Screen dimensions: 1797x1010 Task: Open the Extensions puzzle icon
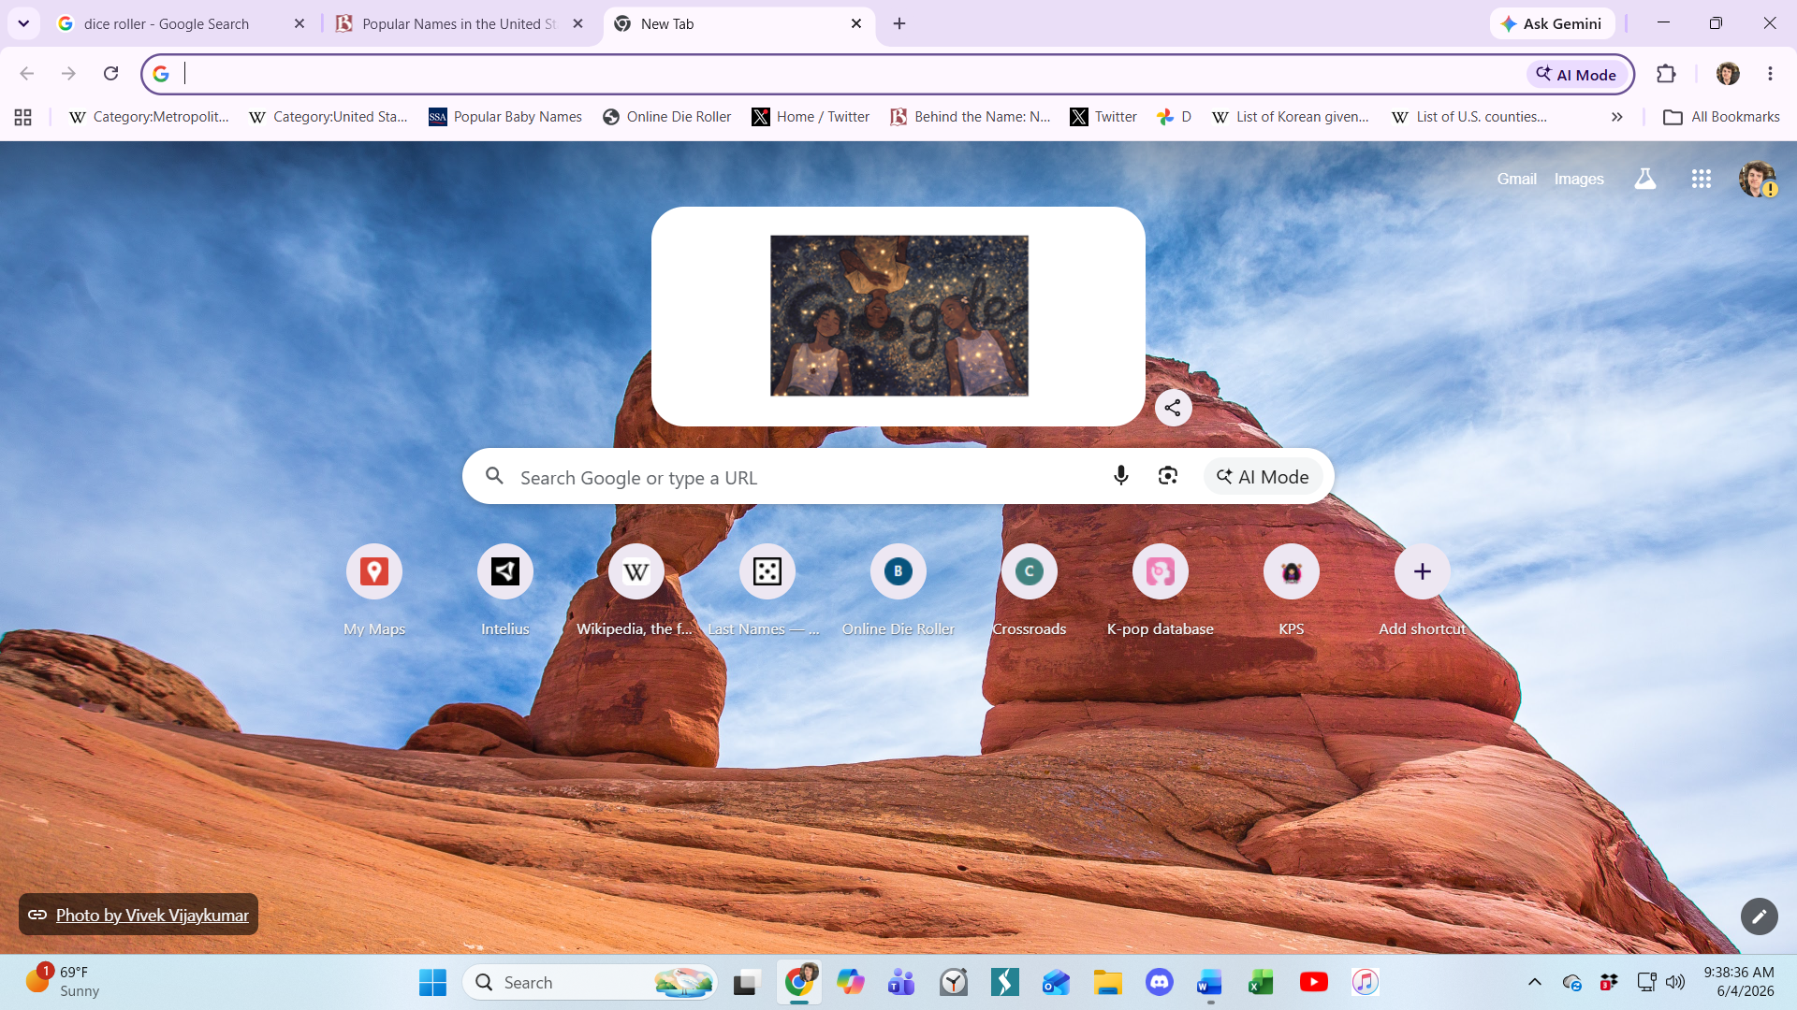click(x=1666, y=74)
